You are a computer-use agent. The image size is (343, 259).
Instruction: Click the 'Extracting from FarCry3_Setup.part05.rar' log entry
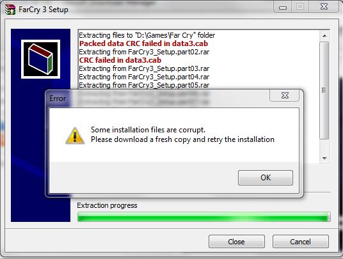pyautogui.click(x=144, y=85)
